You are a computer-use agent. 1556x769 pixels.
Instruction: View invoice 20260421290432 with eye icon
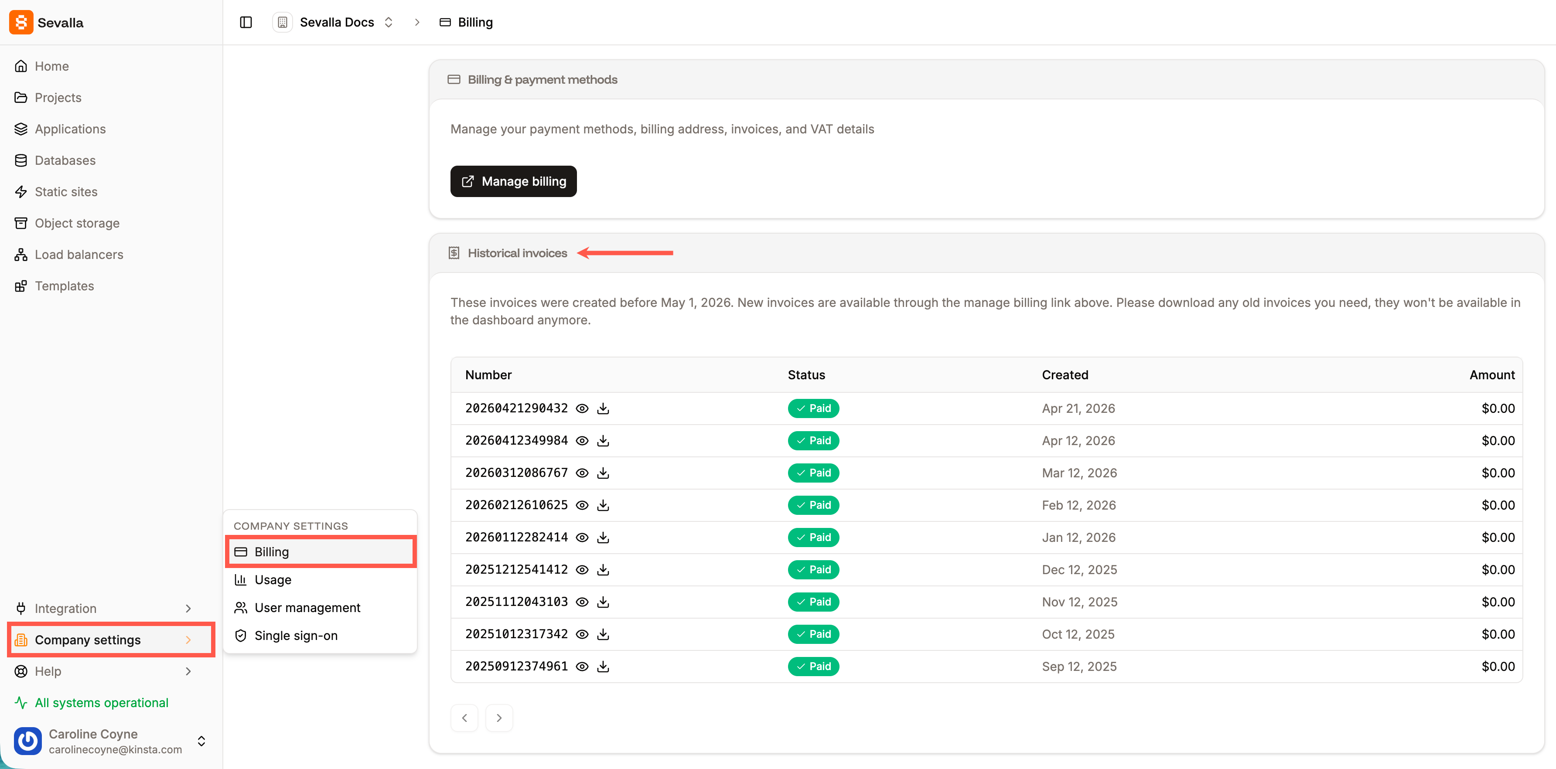point(582,408)
